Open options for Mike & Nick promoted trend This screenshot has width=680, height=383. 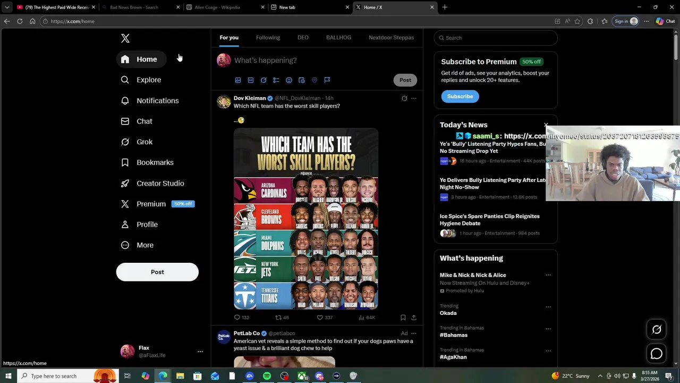[x=548, y=276]
